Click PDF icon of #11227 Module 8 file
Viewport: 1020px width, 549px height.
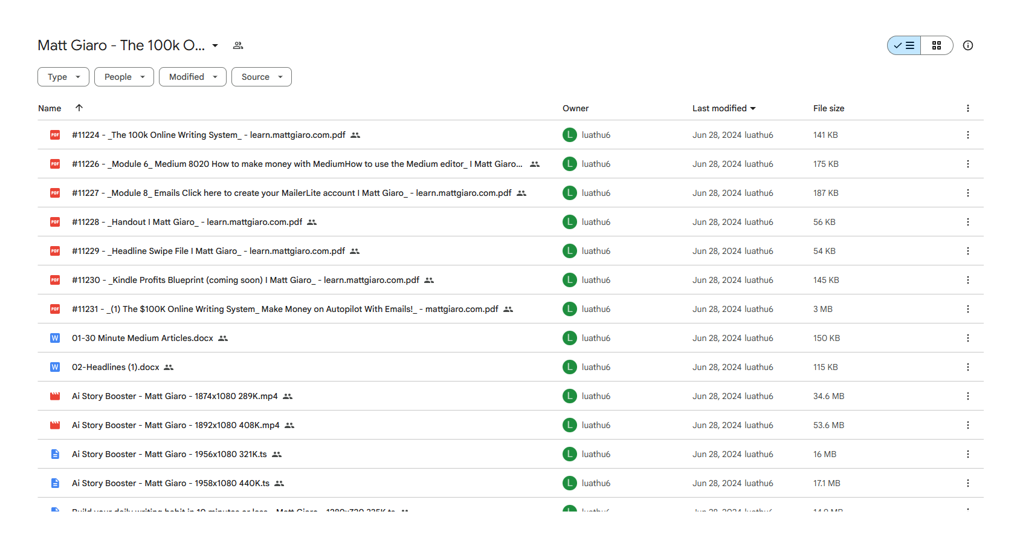click(x=55, y=193)
